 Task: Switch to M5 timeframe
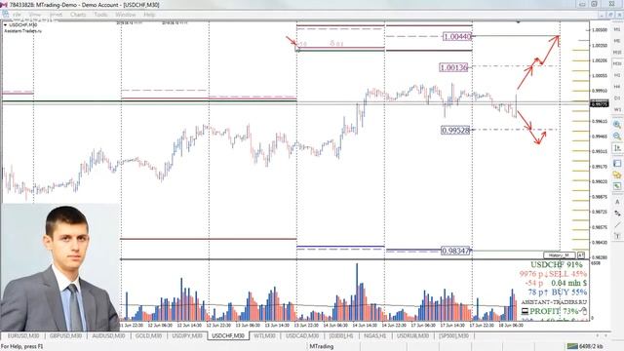617,41
